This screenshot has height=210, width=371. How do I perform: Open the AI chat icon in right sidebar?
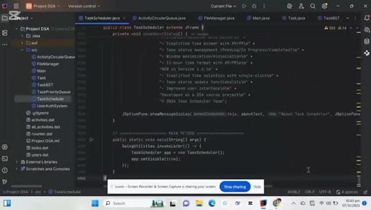[x=367, y=30]
